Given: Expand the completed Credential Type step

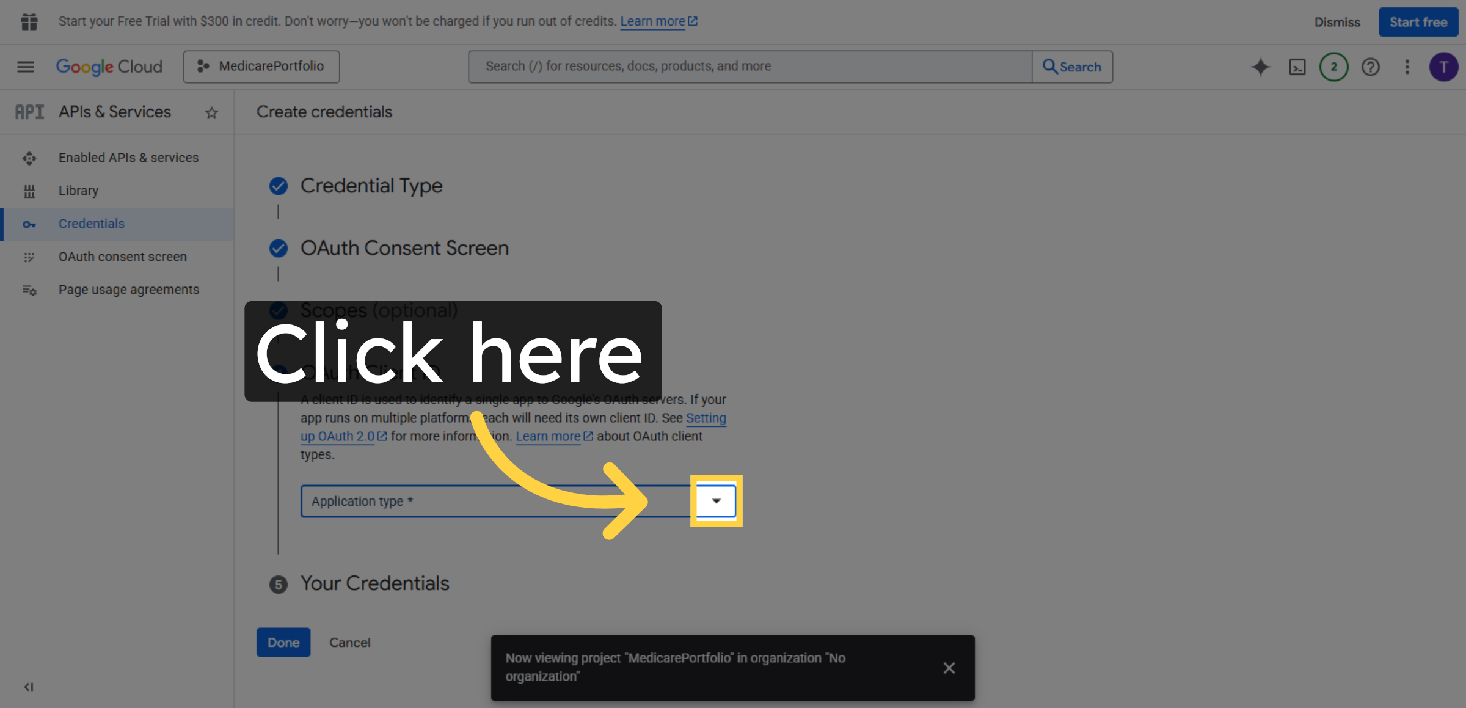Looking at the screenshot, I should point(371,186).
